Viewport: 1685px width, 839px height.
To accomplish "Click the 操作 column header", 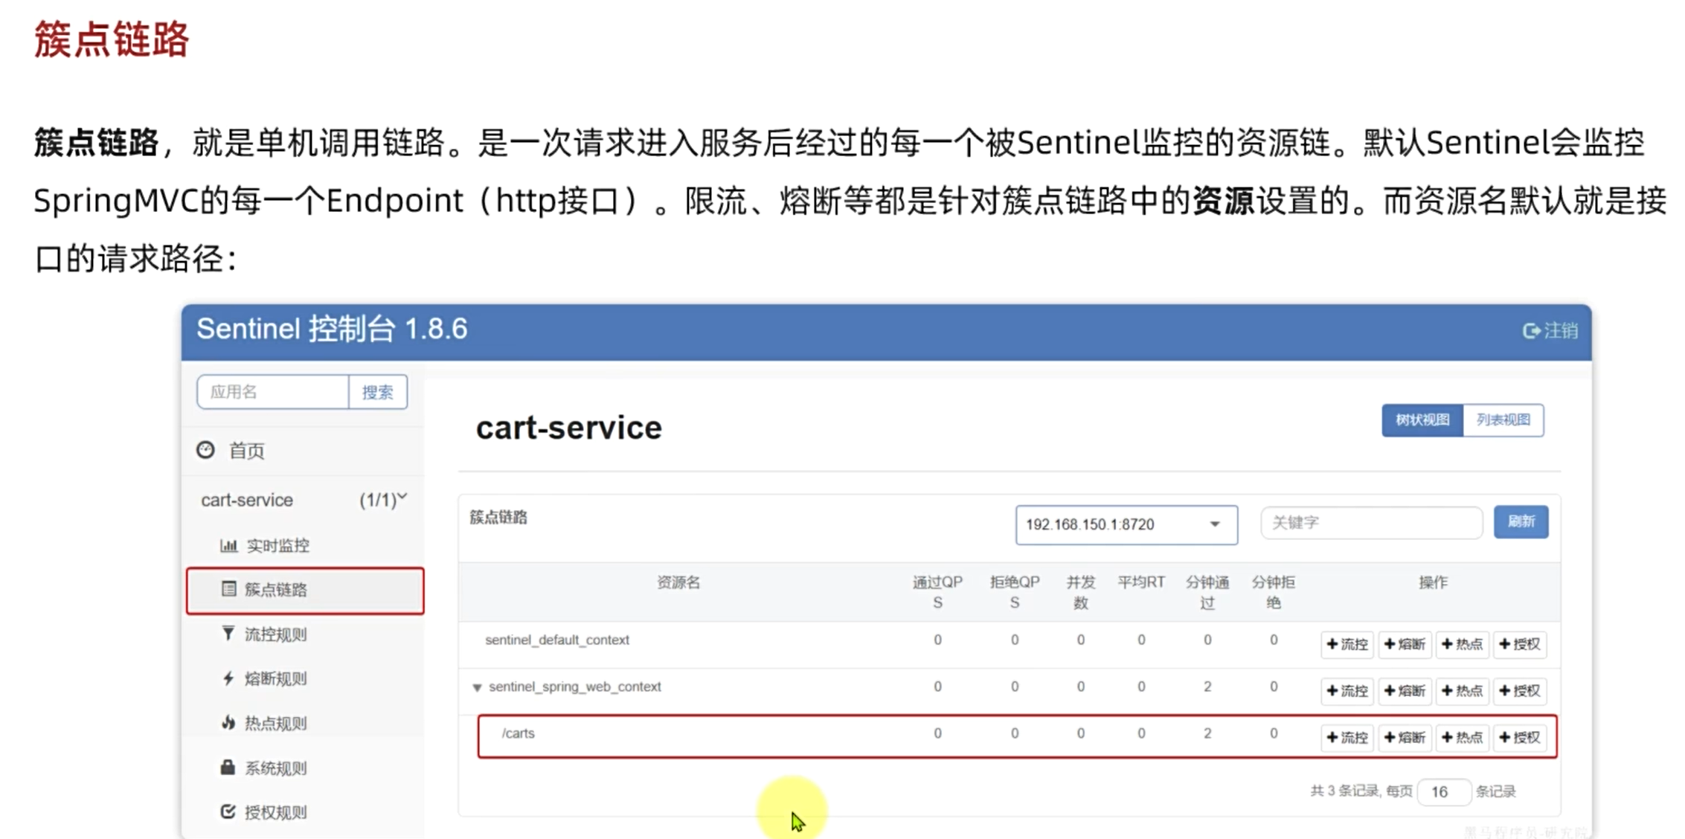I will [x=1433, y=582].
